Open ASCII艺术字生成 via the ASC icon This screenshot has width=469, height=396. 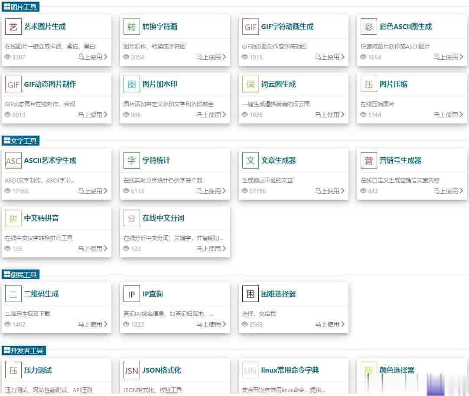[13, 160]
